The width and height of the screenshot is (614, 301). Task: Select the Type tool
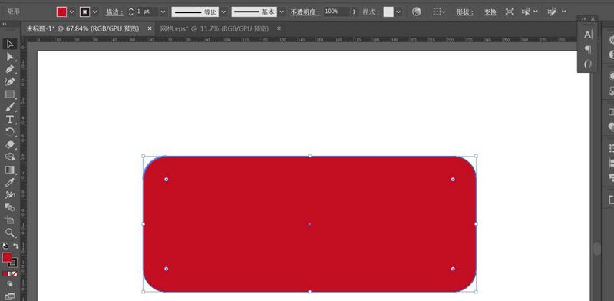pos(10,120)
